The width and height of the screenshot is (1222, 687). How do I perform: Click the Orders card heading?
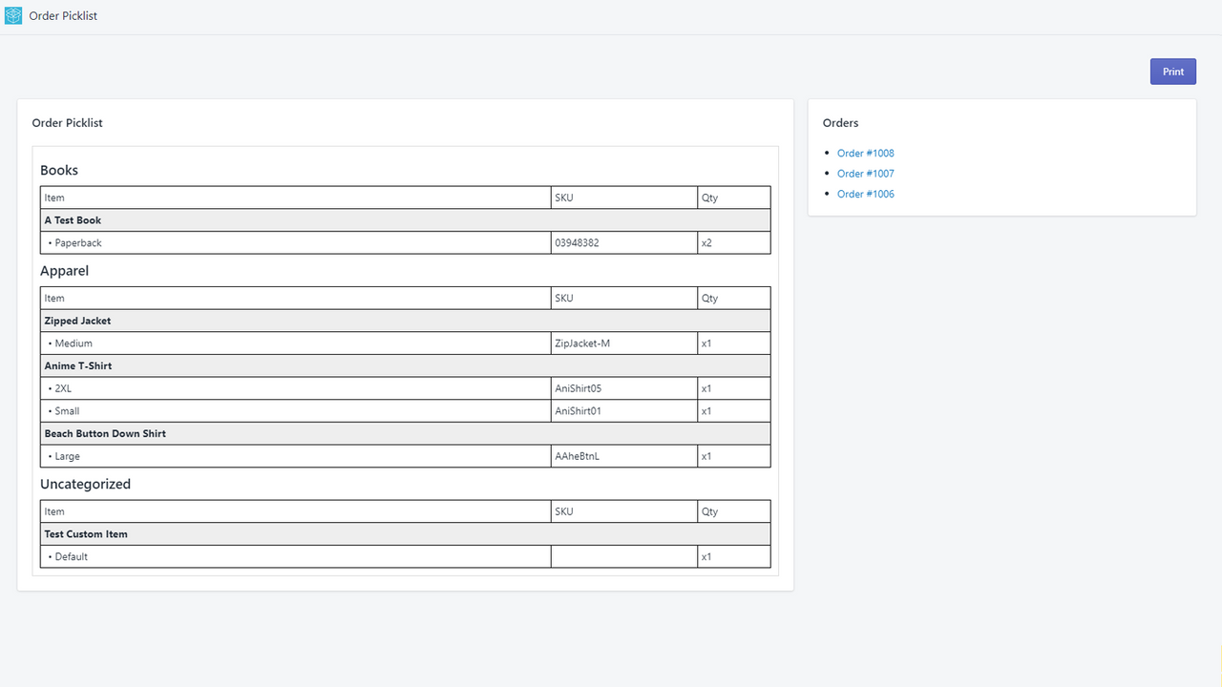tap(840, 123)
